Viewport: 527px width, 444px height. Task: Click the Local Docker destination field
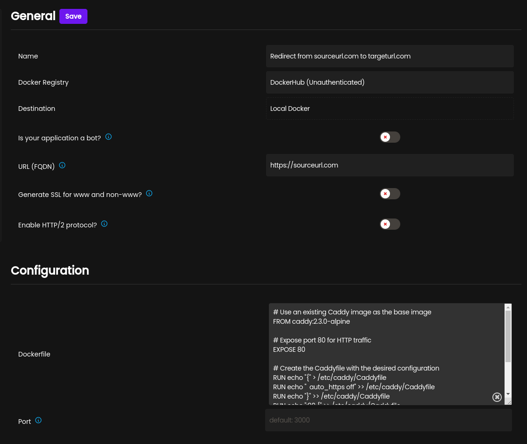click(x=390, y=109)
